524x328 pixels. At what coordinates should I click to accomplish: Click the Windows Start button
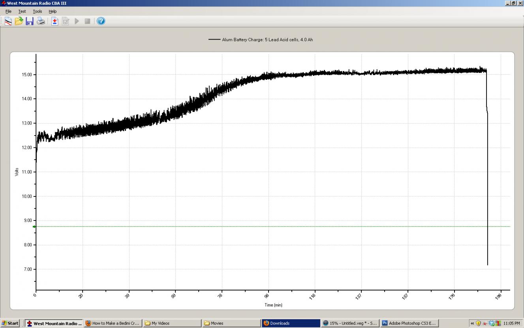coord(10,323)
